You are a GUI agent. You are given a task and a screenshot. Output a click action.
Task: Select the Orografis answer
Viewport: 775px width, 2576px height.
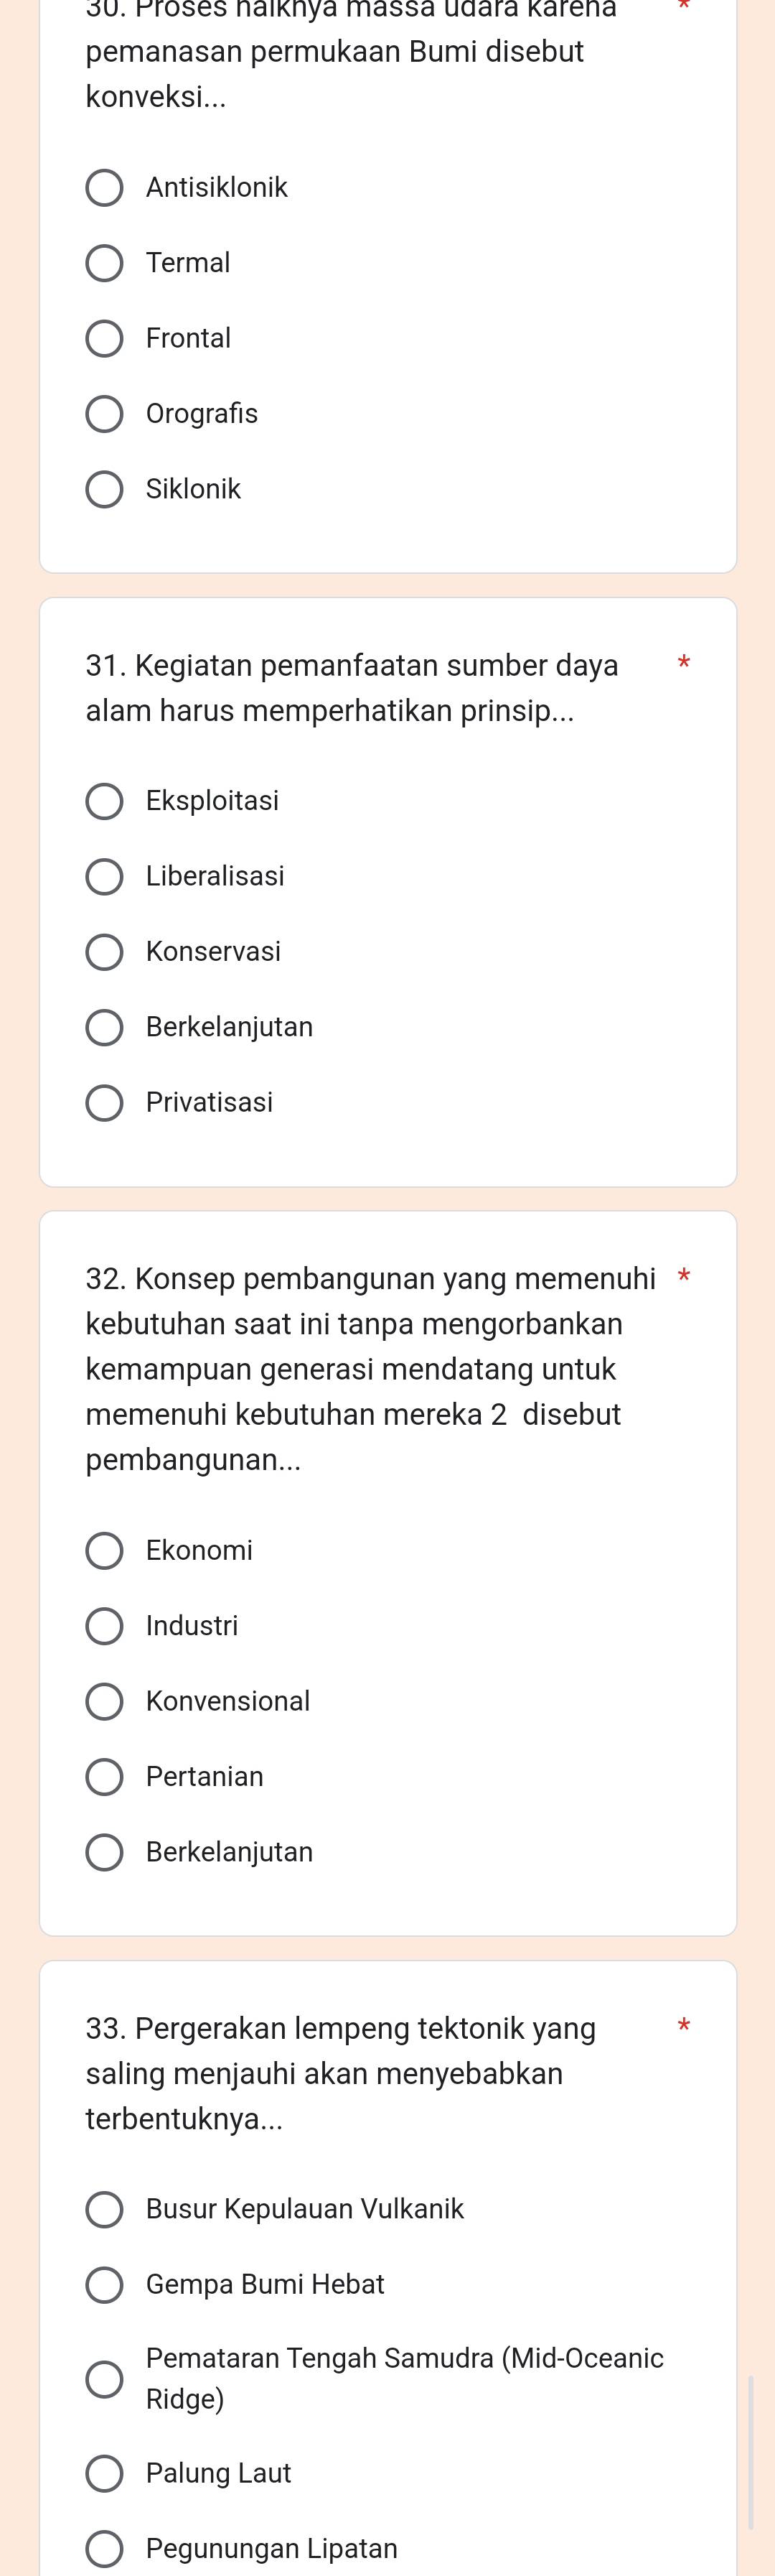point(104,414)
